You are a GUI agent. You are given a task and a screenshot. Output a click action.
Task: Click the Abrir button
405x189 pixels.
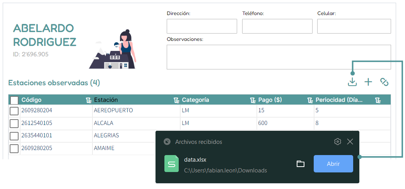click(333, 164)
